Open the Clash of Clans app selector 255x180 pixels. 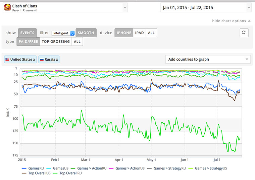click(x=65, y=8)
